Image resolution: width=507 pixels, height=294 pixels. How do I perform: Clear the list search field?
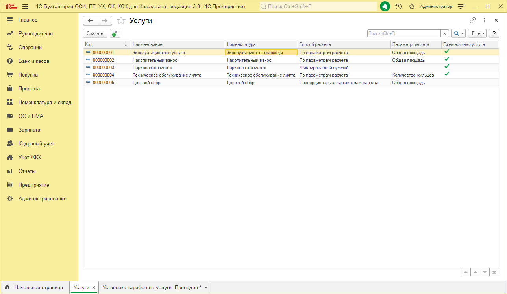click(x=445, y=33)
